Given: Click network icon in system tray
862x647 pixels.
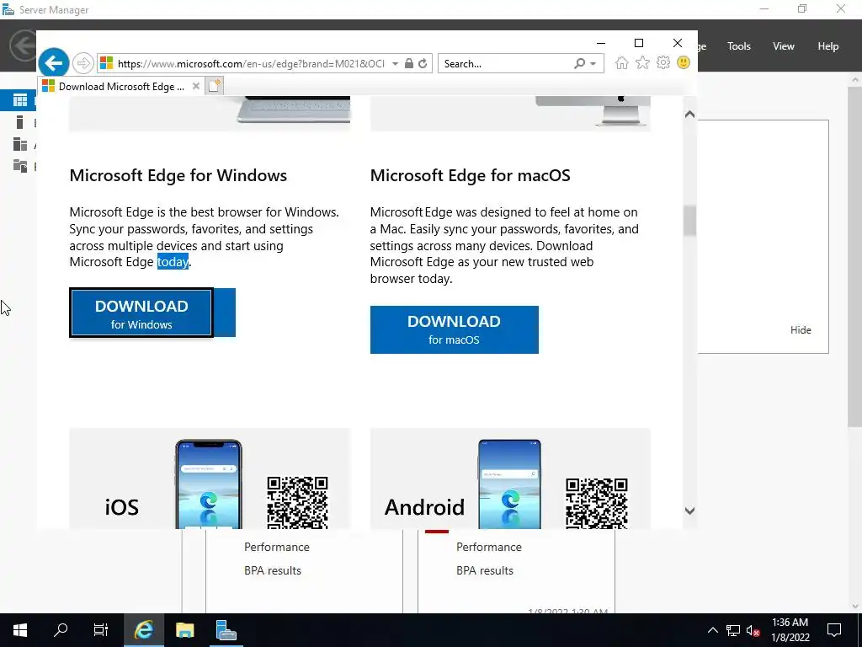Looking at the screenshot, I should tap(733, 630).
